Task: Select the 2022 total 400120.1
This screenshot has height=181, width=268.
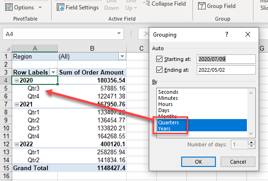Action: point(92,144)
